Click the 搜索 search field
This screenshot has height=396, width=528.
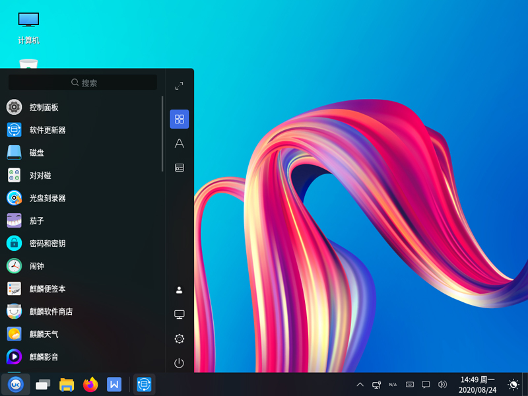(83, 82)
